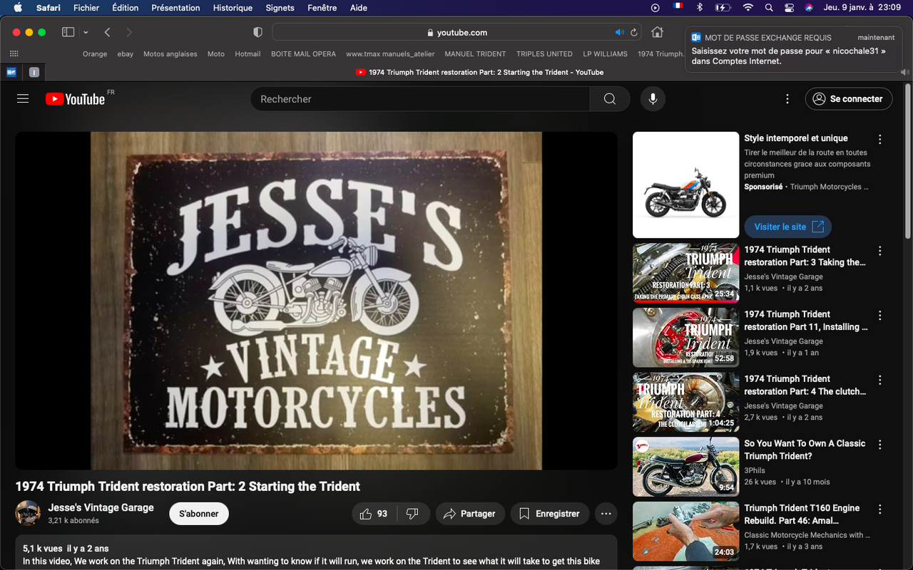Viewport: 913px width, 570px height.
Task: Expand the sidebar tab group dropdown chevron
Action: tap(86, 32)
